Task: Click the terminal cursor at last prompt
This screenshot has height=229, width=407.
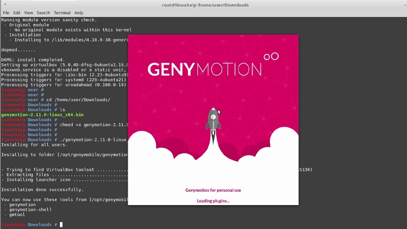Action: coord(61,224)
